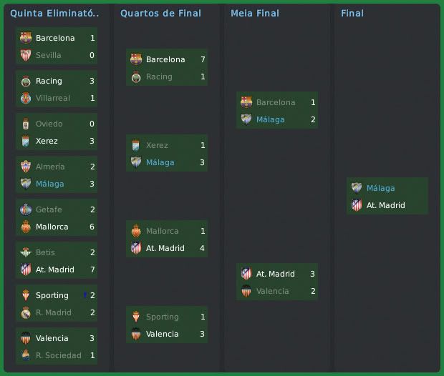Click Barcelona name in Meia Final
444x376 pixels.
(x=276, y=102)
